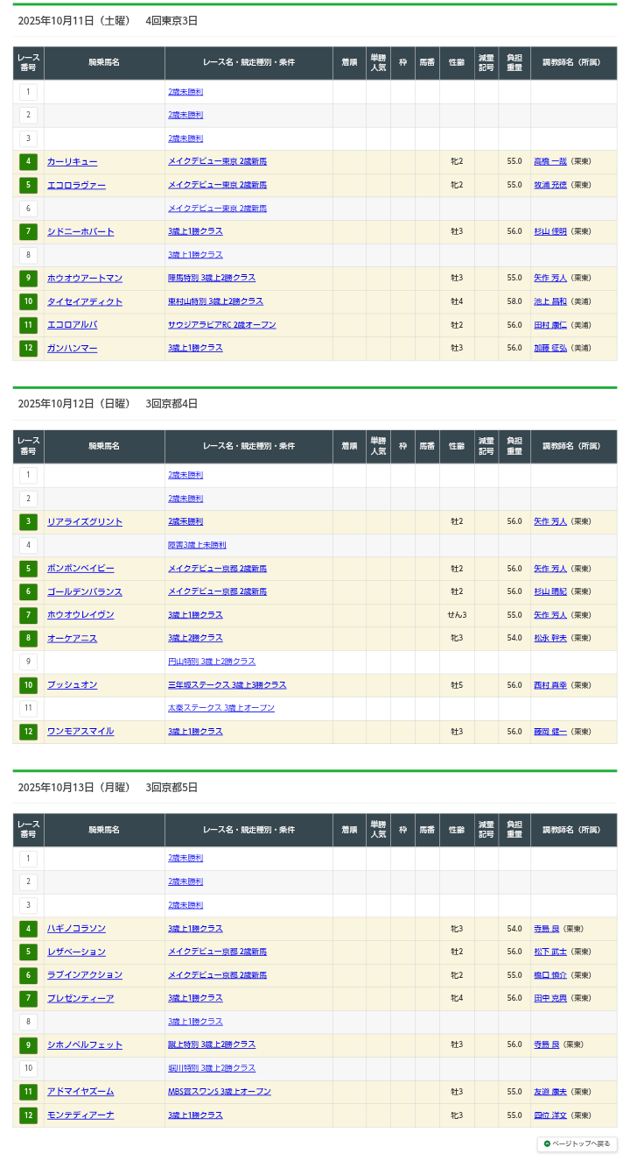Open the 三年坂ステークス 3歳上3勝クラス race link
The height and width of the screenshot is (1161, 630).
[227, 684]
